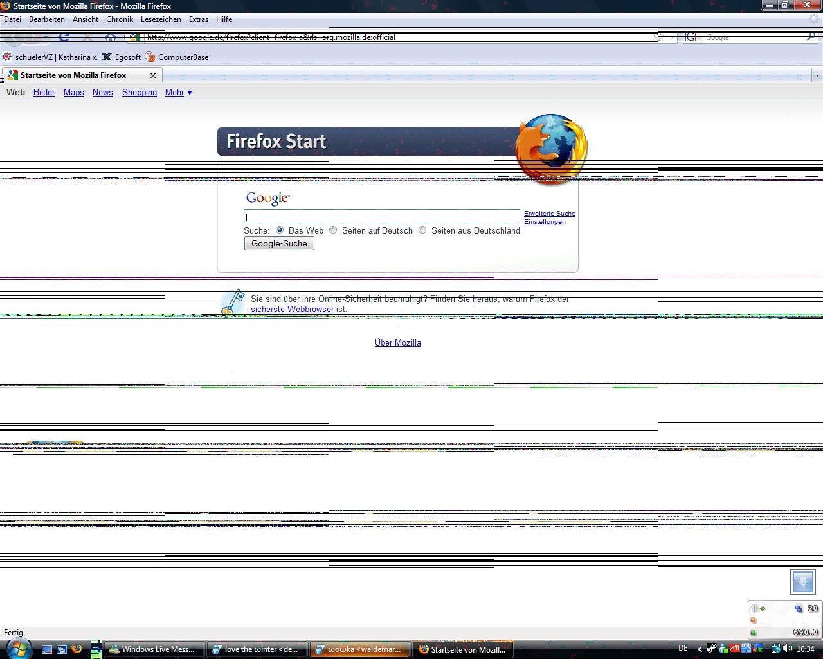The height and width of the screenshot is (659, 823).
Task: Open the Extras menu
Action: coord(199,19)
